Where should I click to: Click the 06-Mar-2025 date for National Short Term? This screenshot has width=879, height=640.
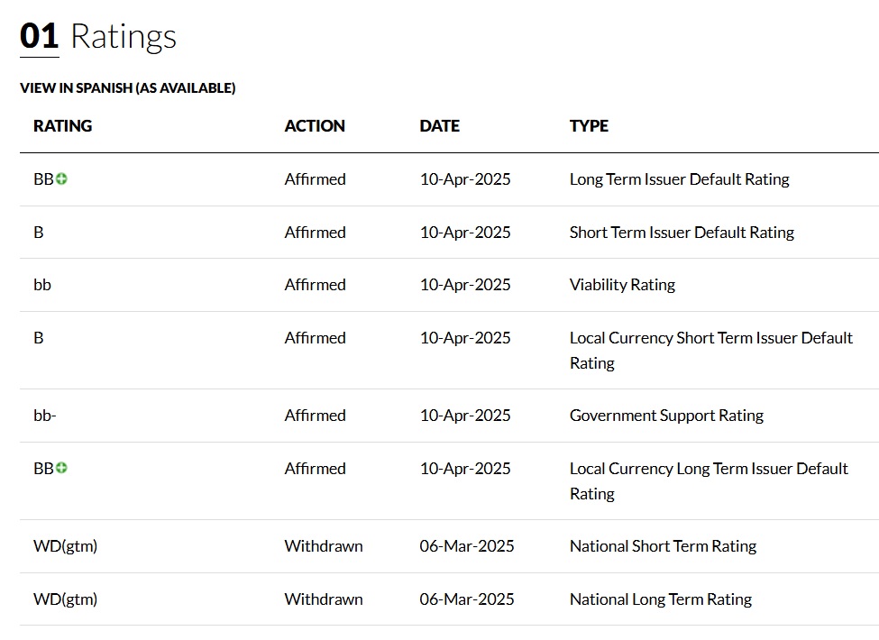tap(467, 546)
